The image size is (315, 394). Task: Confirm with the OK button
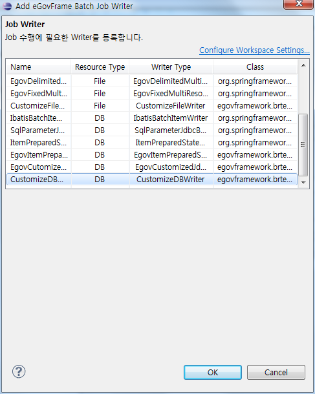click(213, 372)
